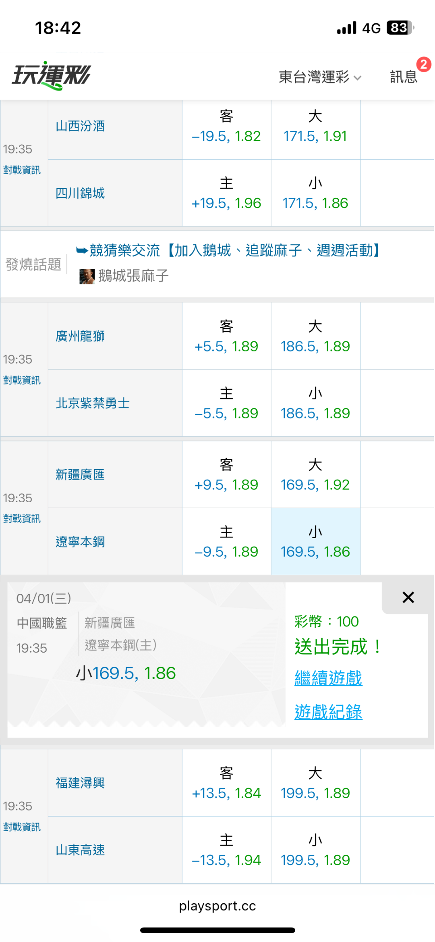Tap the playsport.cc address bar
The width and height of the screenshot is (435, 942).
point(217,906)
